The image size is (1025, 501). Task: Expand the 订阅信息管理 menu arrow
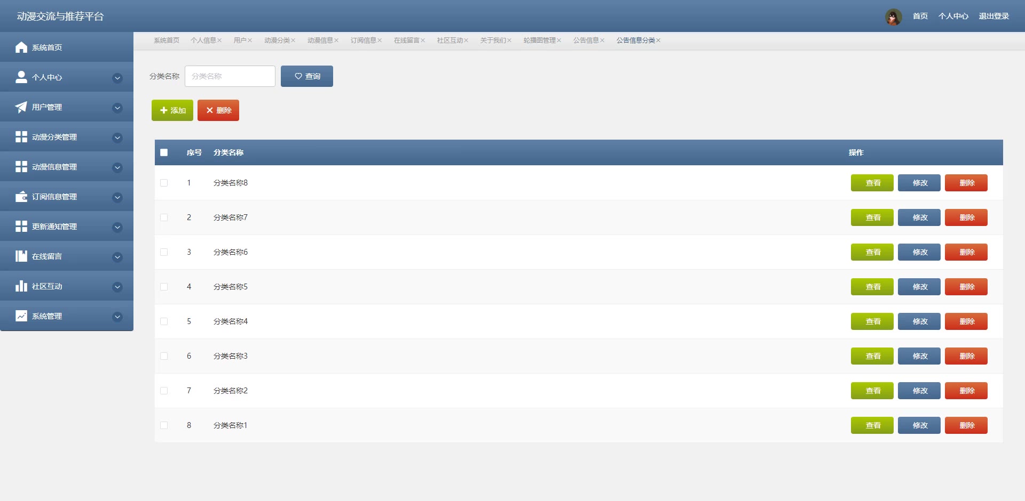(117, 198)
